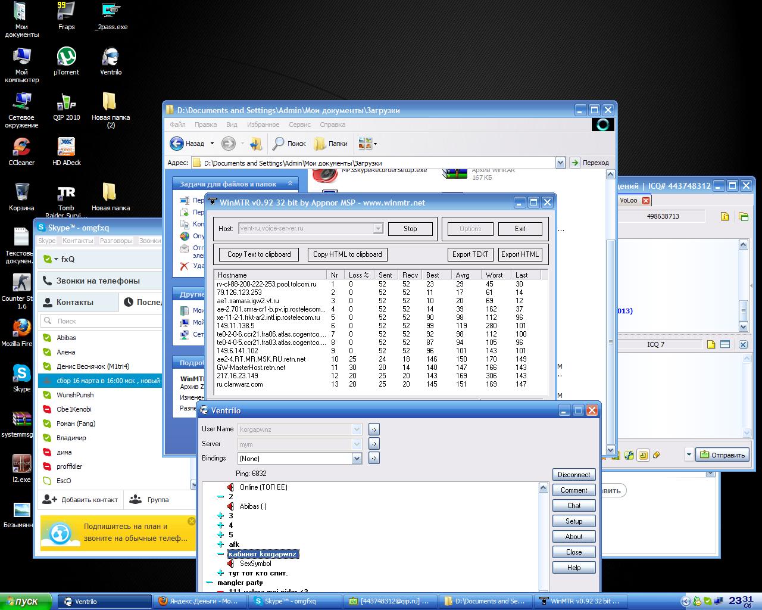
Task: Open the Избранное menu in Explorer
Action: pyautogui.click(x=263, y=125)
